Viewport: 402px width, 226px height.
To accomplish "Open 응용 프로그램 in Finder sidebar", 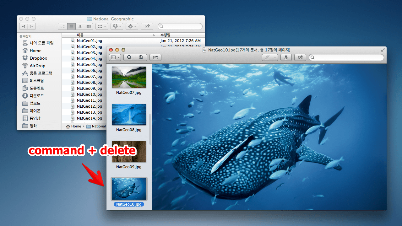I will pos(37,73).
